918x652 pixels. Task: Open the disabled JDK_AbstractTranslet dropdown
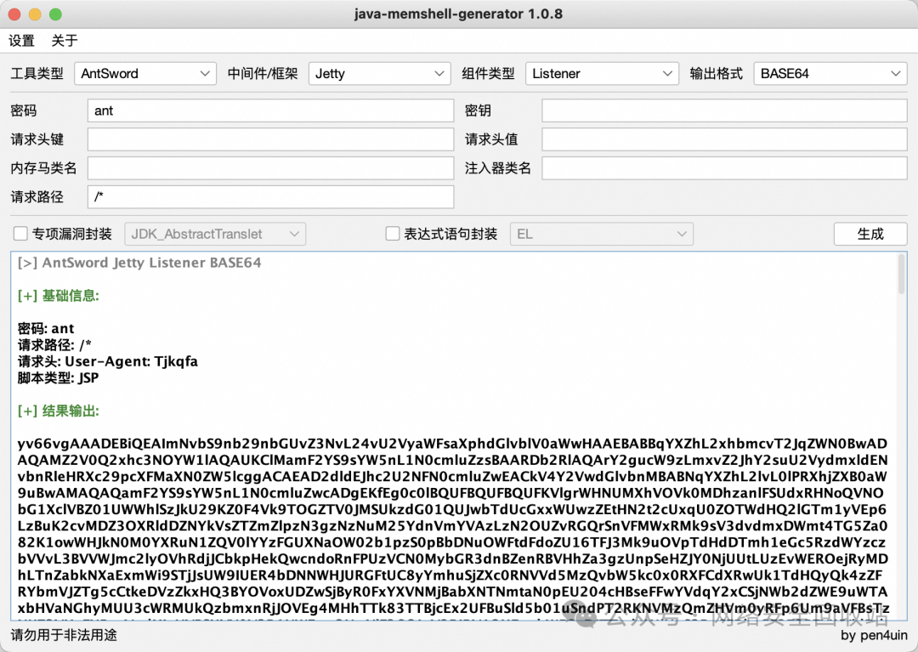215,234
